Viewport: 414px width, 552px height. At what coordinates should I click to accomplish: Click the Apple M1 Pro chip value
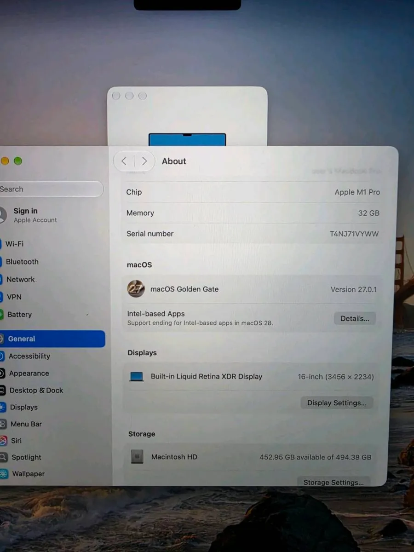357,192
